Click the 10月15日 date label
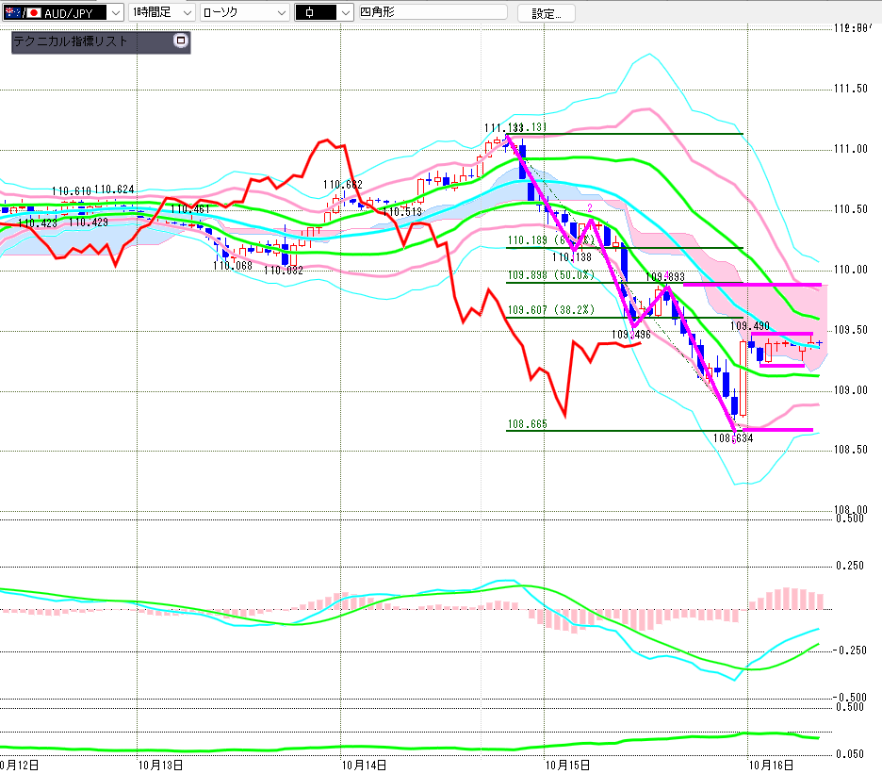Image resolution: width=882 pixels, height=774 pixels. (567, 765)
